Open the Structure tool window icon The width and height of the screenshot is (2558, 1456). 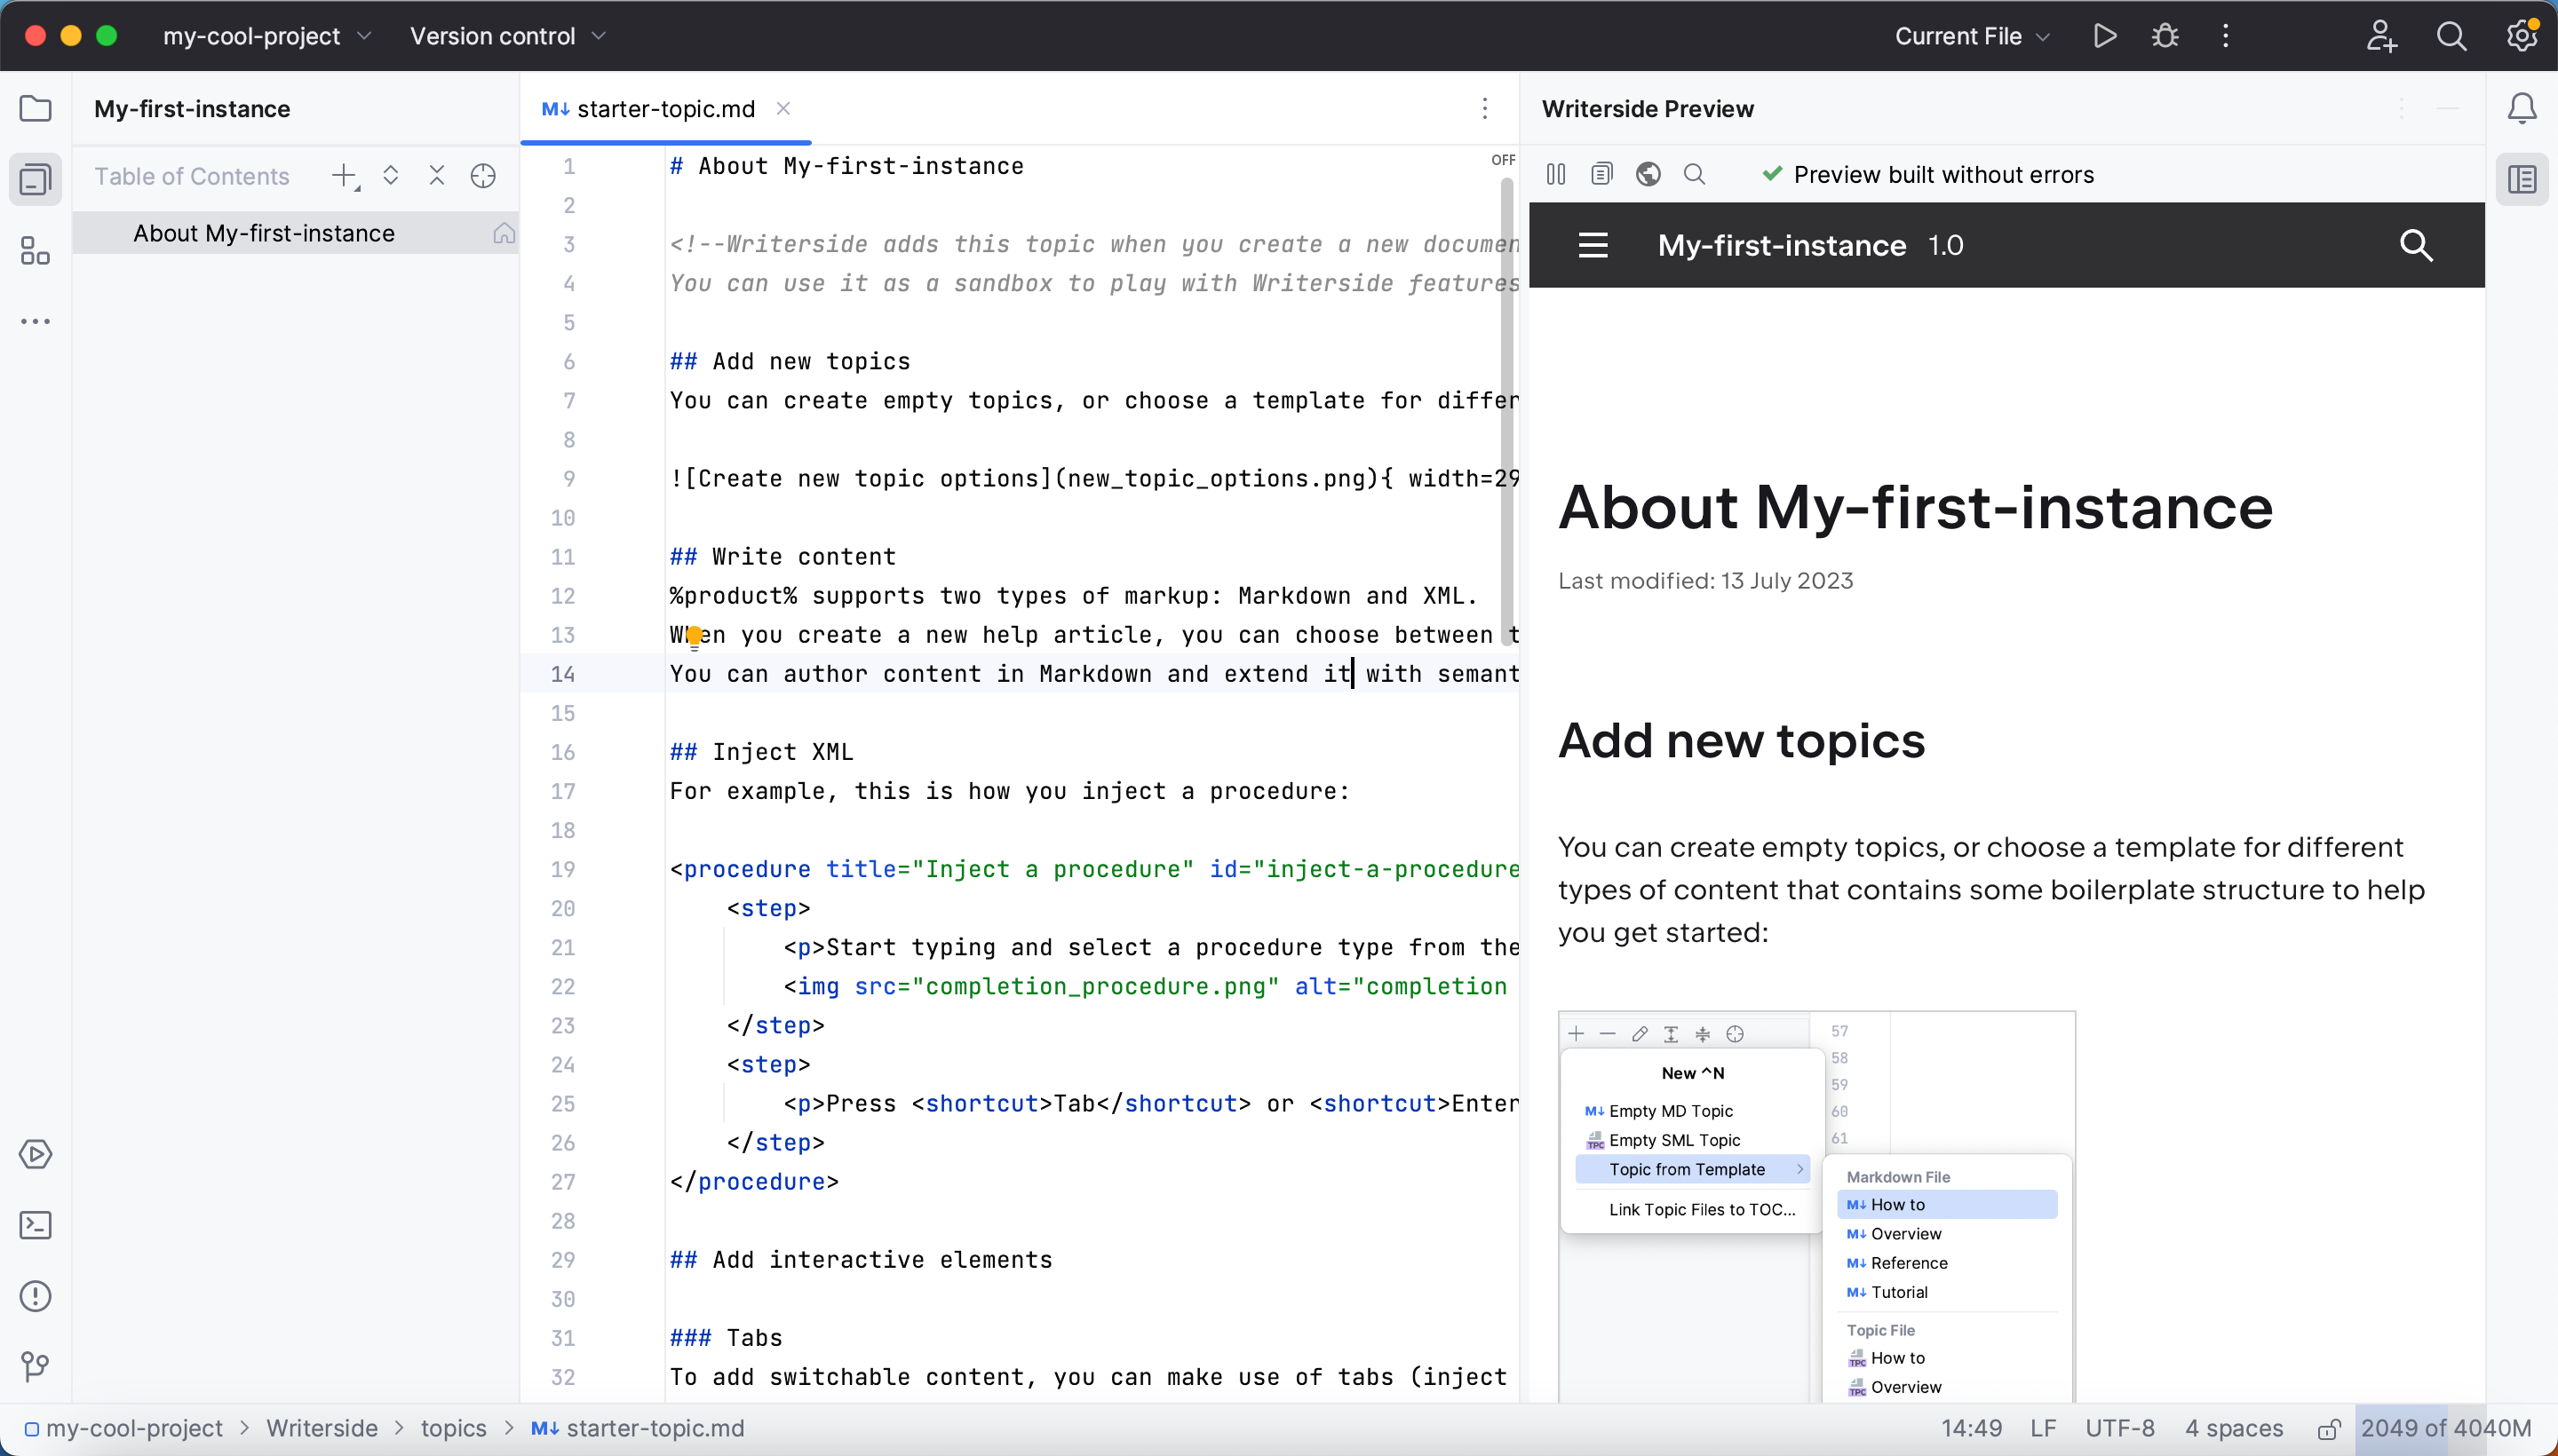36,251
